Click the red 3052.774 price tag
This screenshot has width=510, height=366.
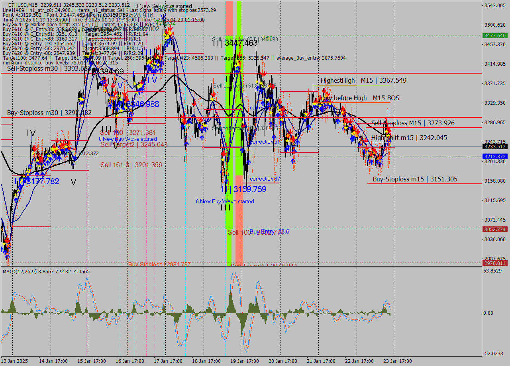(x=495, y=229)
